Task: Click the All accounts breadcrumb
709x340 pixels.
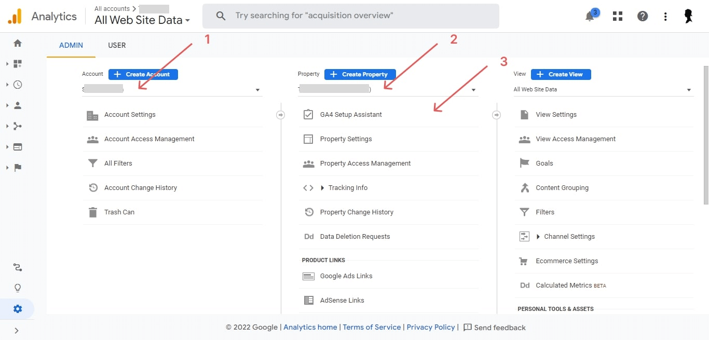Action: 112,9
